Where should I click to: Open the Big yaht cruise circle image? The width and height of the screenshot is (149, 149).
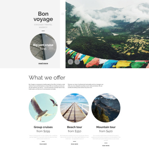tap(43, 47)
